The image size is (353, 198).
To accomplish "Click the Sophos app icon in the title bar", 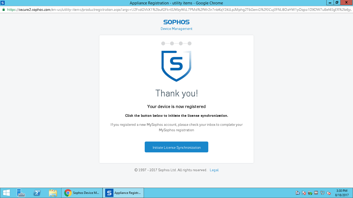I will pos(2,3).
